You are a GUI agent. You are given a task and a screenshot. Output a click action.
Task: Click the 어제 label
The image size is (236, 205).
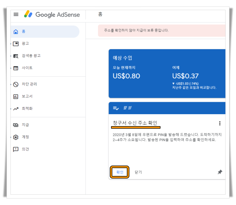coord(176,67)
